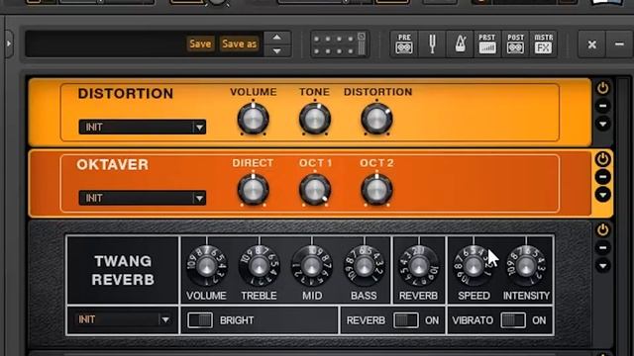Open the Twang Reverb options arrow

tap(603, 266)
